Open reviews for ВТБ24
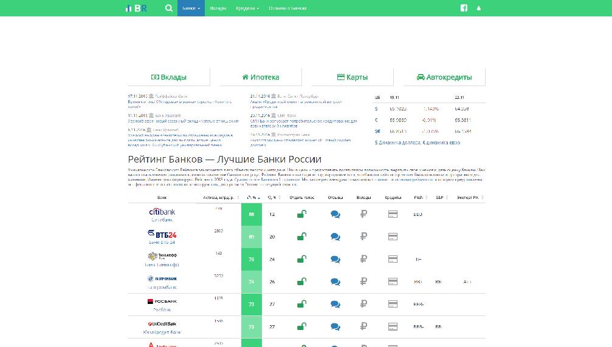 [x=335, y=237]
